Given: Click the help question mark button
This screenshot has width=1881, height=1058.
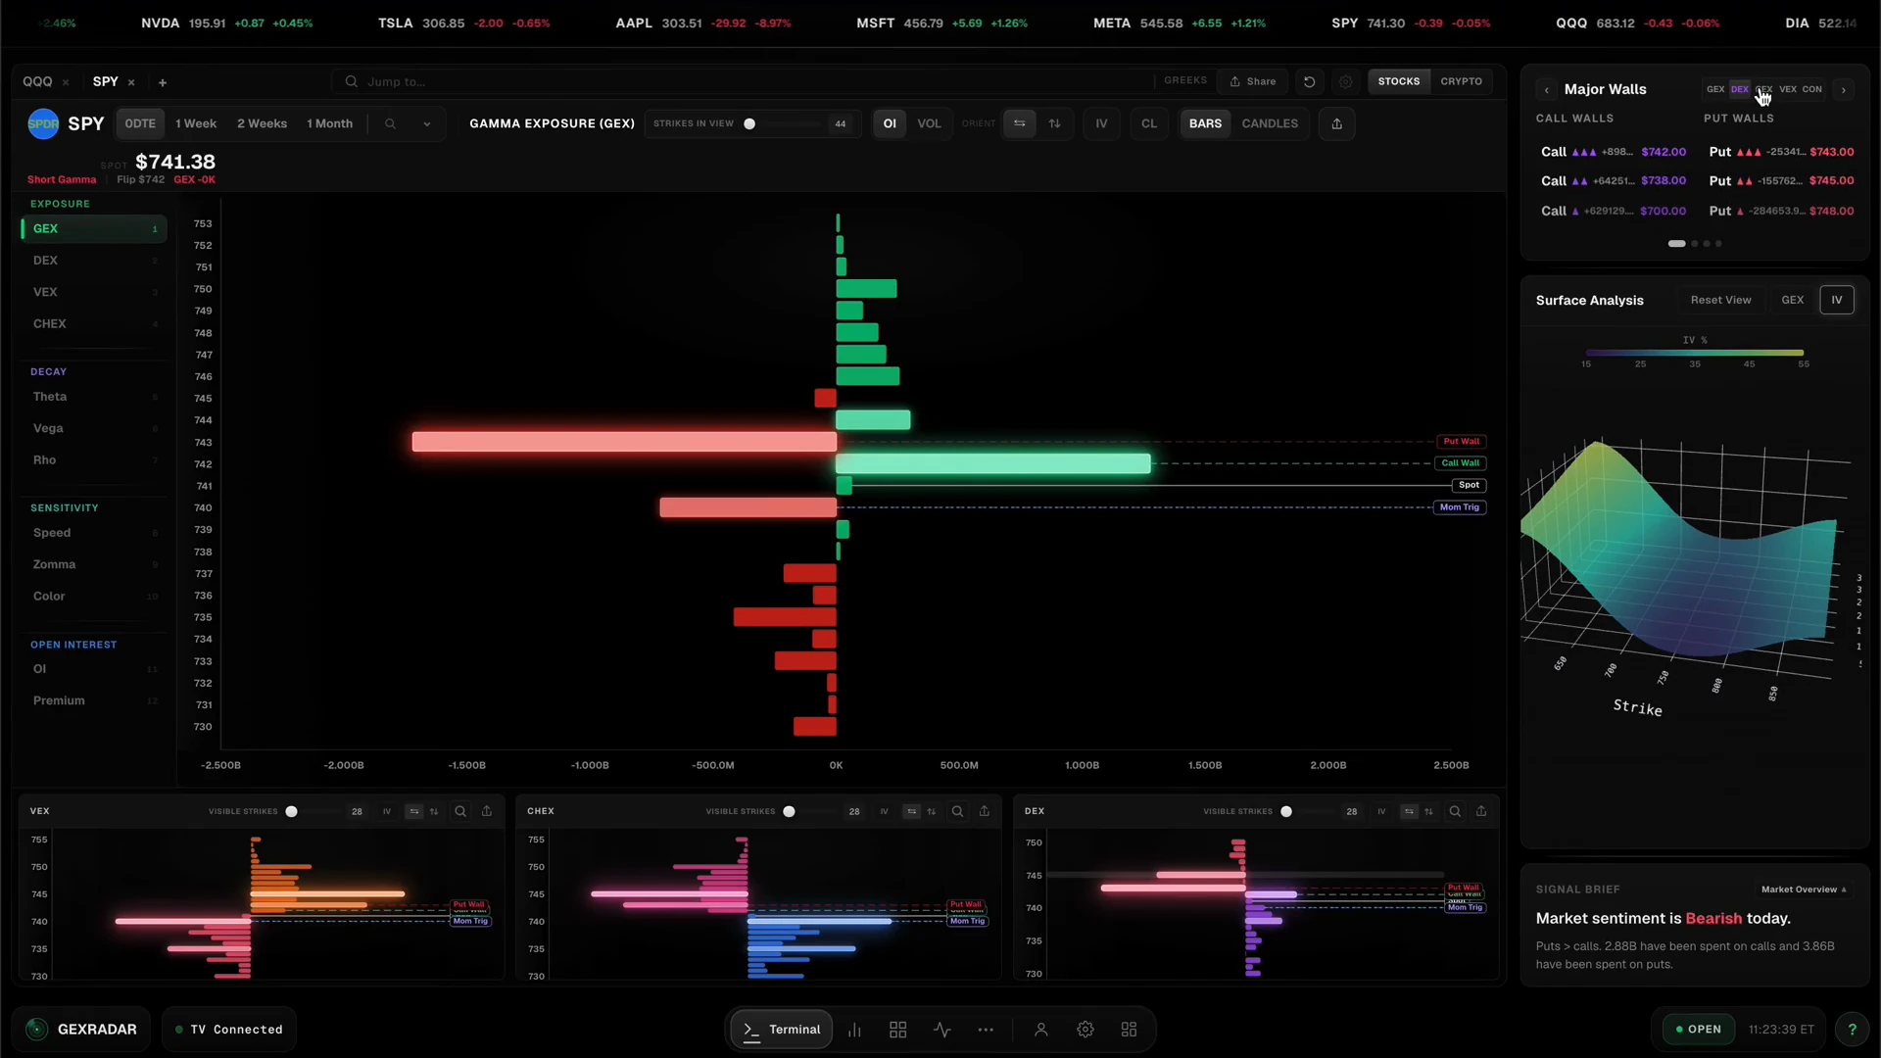Looking at the screenshot, I should click(x=1852, y=1030).
